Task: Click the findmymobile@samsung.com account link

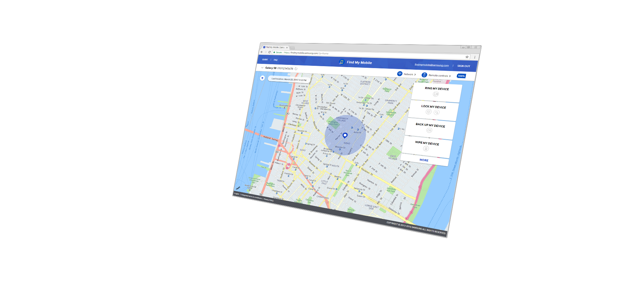Action: 432,65
